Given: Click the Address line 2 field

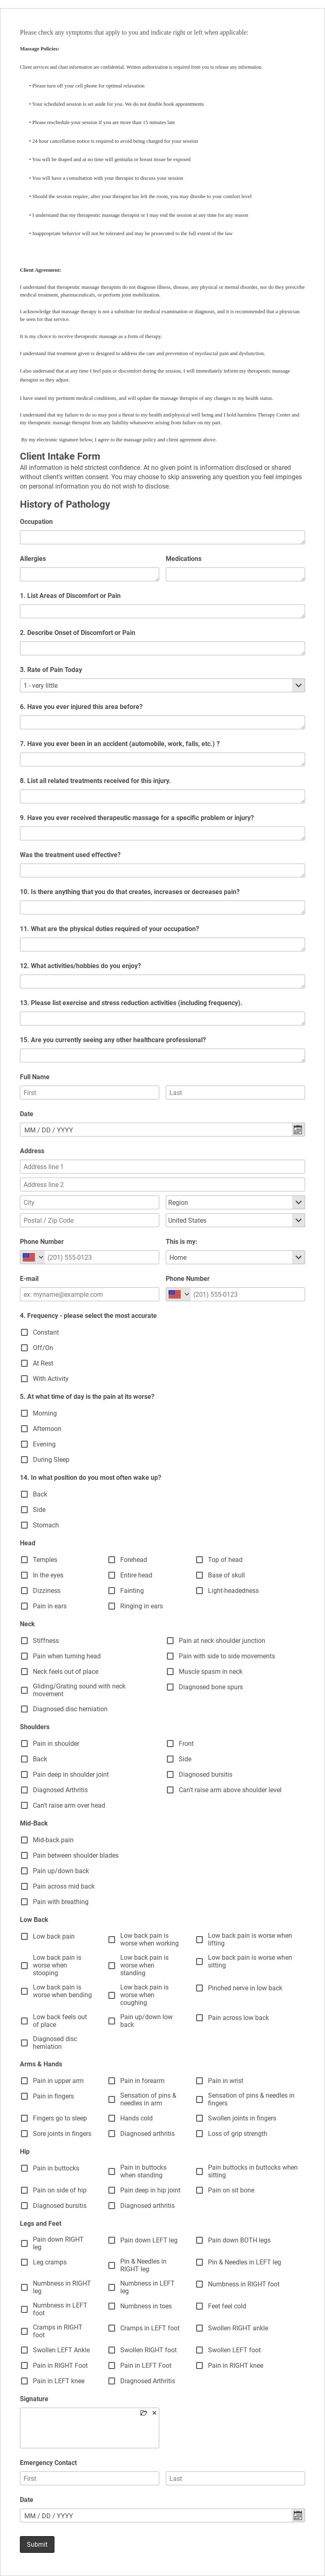Looking at the screenshot, I should coord(162,1185).
